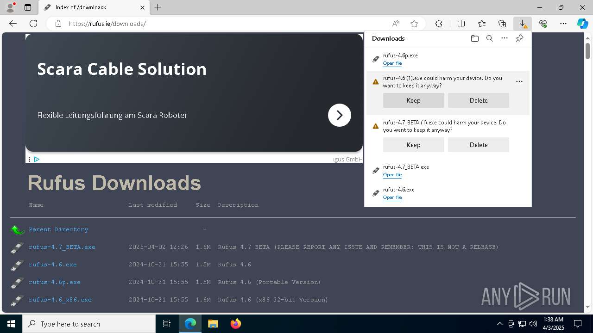Download rufus-4.6p.exe portable version

(x=55, y=282)
